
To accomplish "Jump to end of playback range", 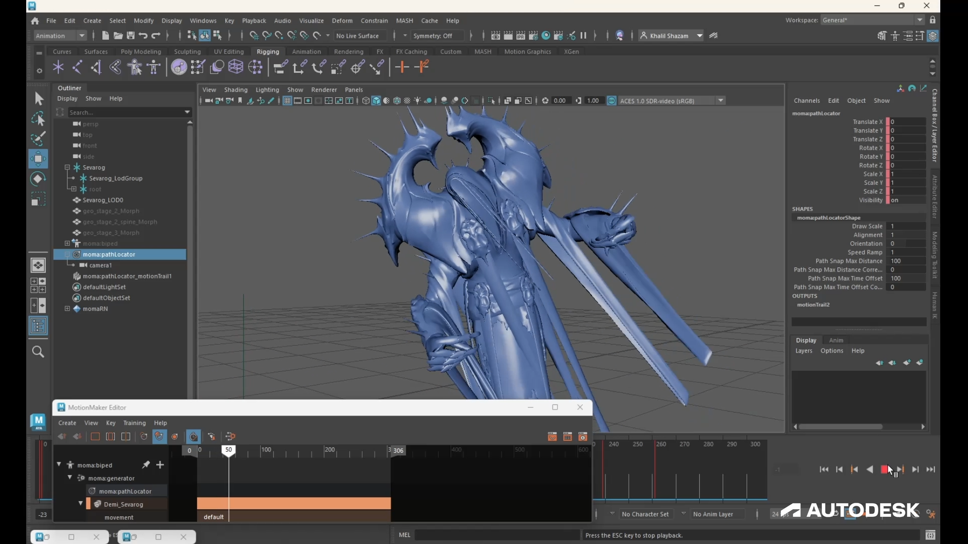I will [931, 469].
